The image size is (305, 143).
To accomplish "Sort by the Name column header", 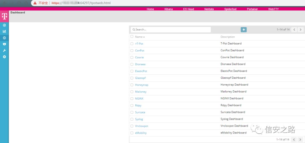I will (x=140, y=37).
